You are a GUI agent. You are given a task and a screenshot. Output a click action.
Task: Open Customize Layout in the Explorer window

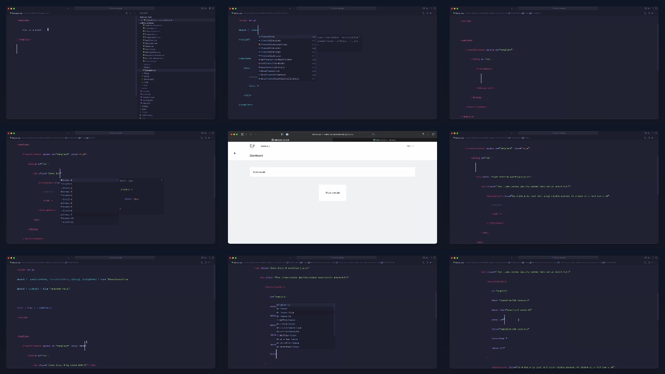click(213, 8)
